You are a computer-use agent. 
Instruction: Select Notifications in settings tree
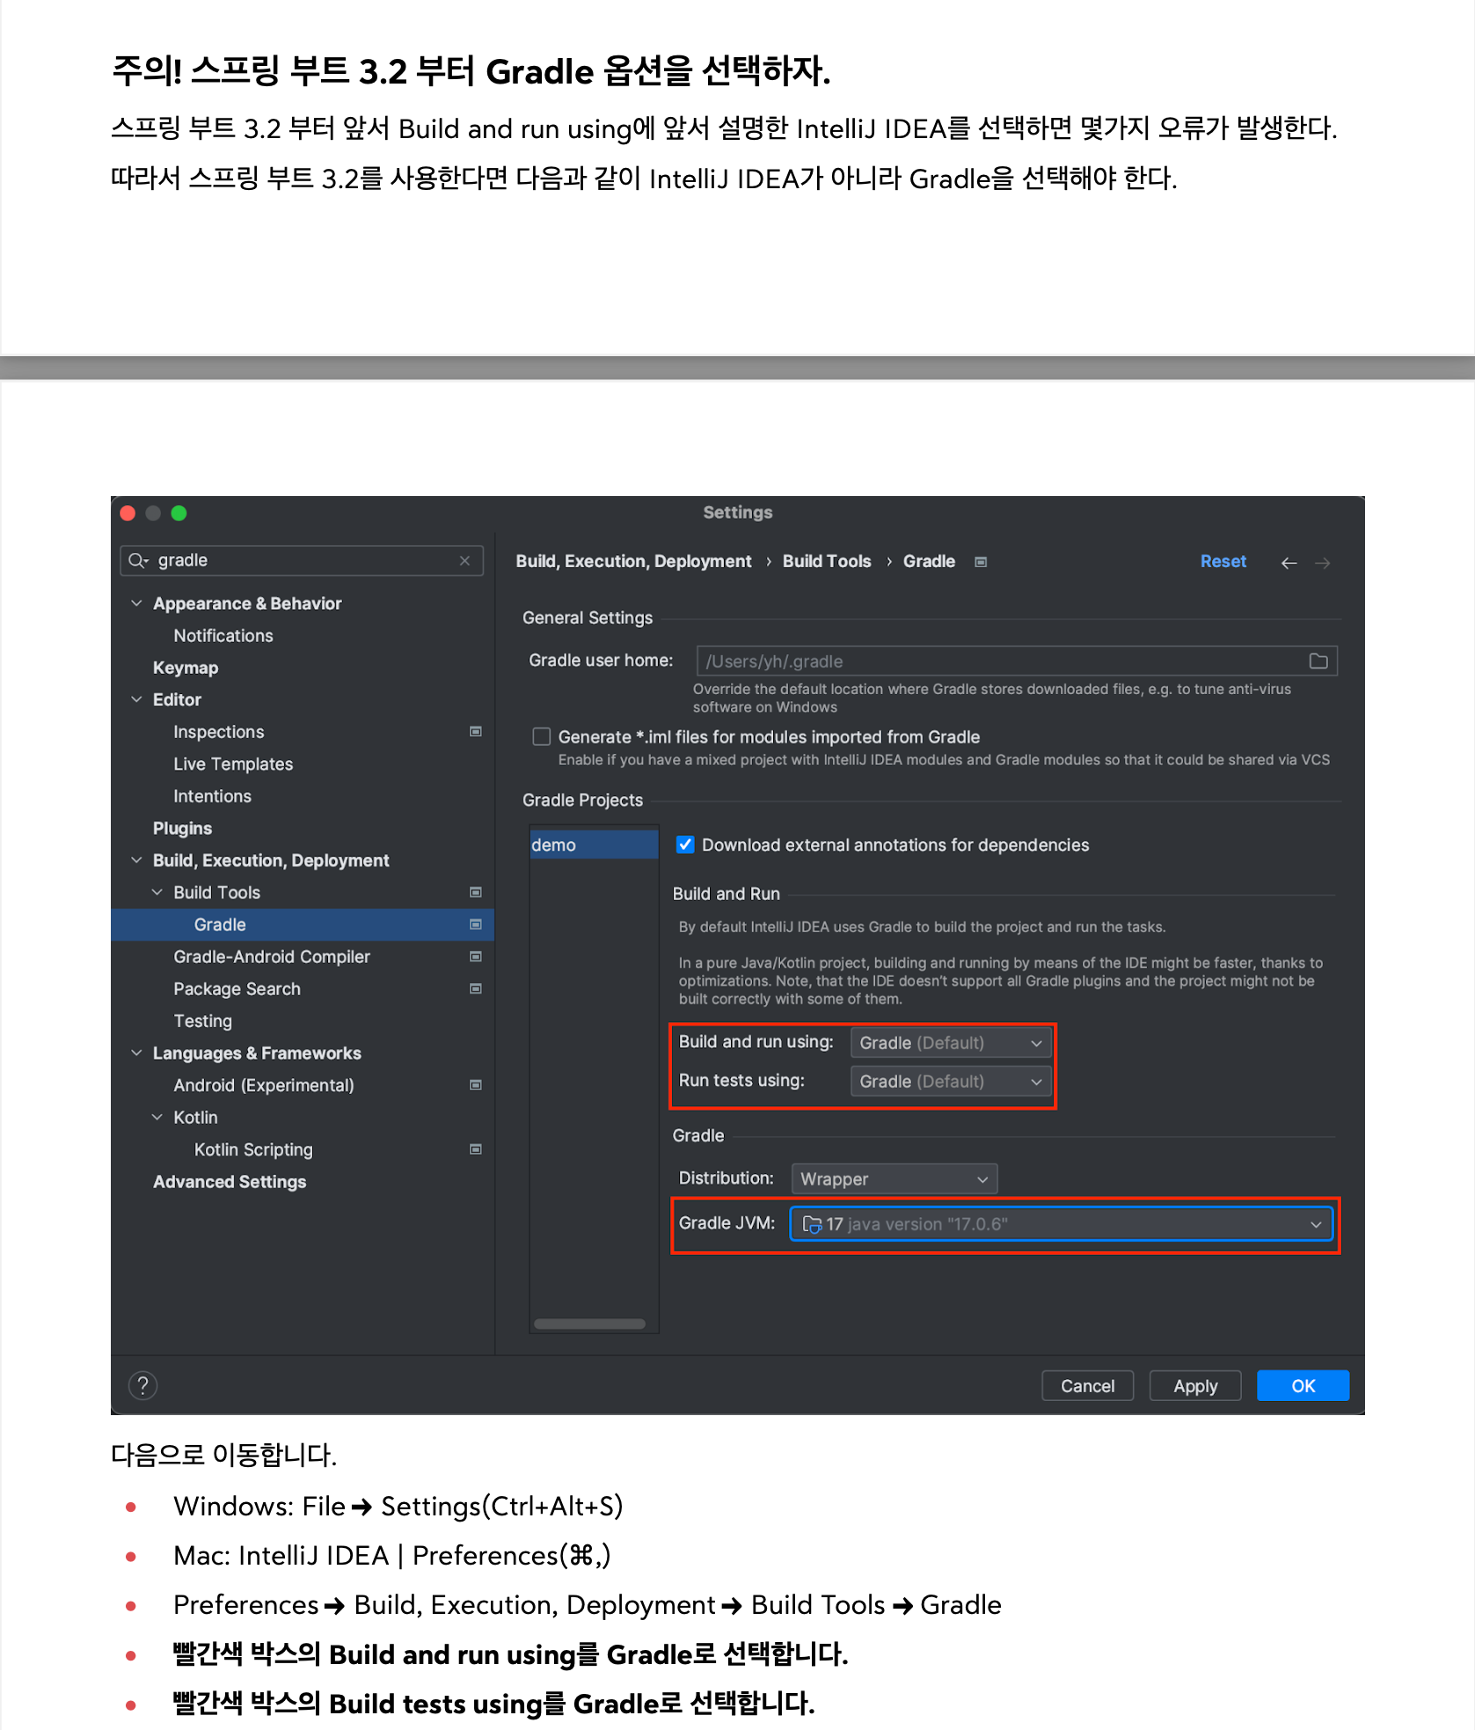[223, 636]
